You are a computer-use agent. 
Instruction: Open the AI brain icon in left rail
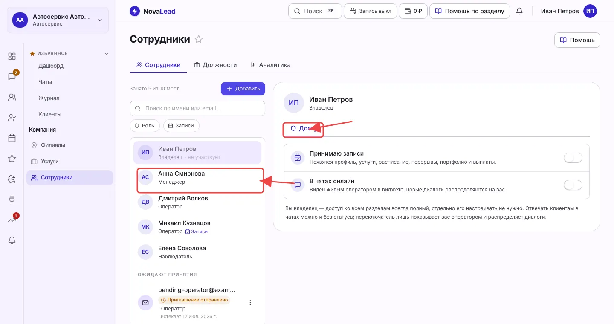12,179
